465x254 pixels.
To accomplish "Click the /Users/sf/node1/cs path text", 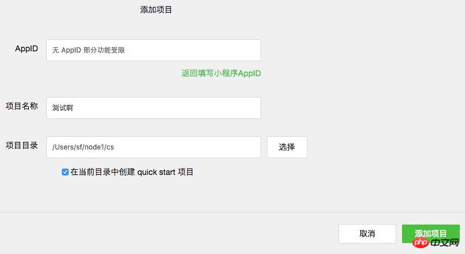I will click(83, 147).
